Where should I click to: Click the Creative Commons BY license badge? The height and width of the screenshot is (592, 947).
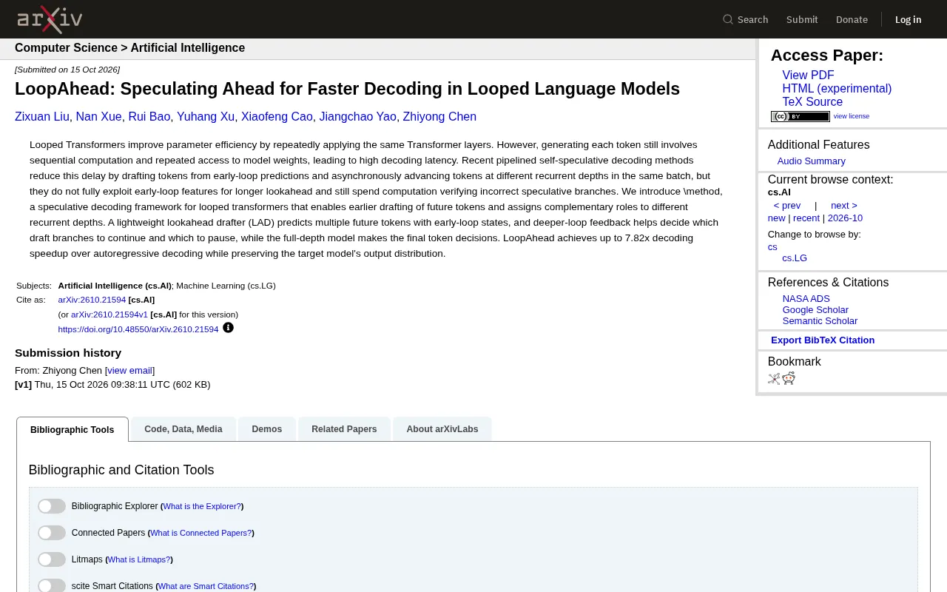tap(801, 116)
